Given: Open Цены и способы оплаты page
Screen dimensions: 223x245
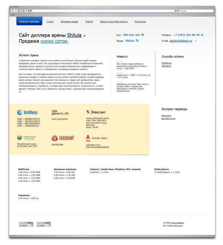Looking at the screenshot, I should pos(114,22).
